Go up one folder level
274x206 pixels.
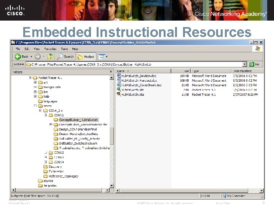click(50, 56)
